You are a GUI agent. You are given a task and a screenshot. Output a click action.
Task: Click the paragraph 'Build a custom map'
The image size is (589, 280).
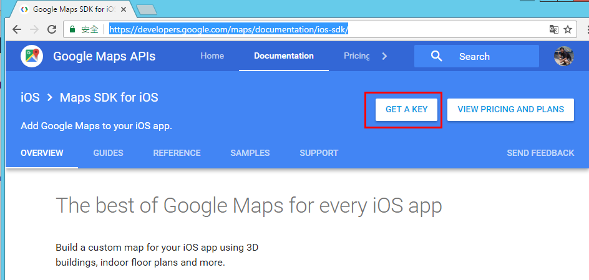coord(157,255)
